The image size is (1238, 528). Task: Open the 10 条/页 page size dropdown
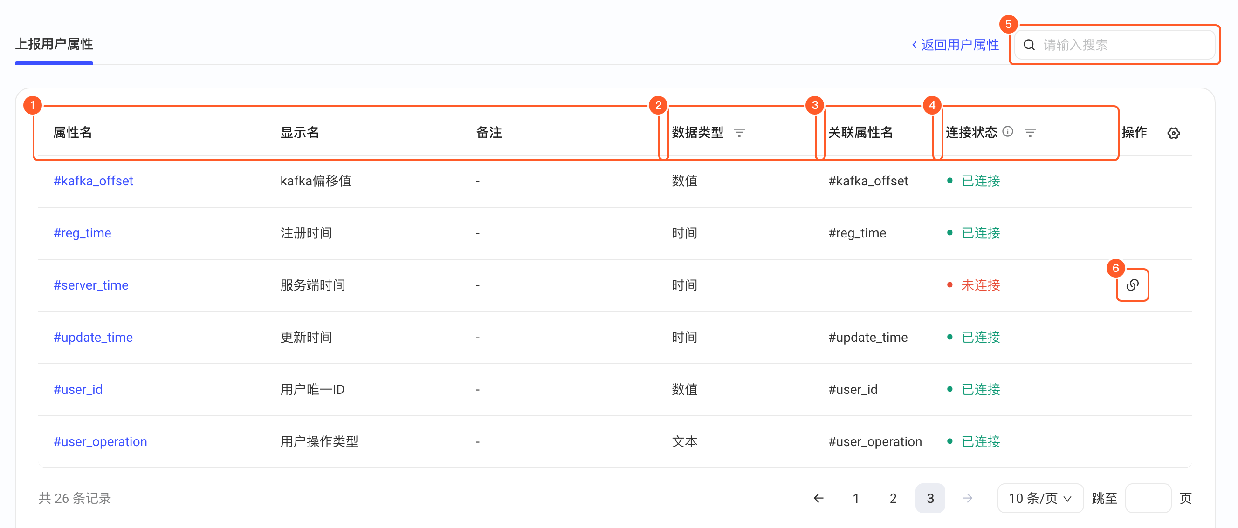pyautogui.click(x=1040, y=498)
